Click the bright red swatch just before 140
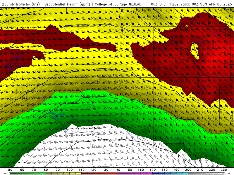This screenshot has height=175, width=234. point(114,174)
